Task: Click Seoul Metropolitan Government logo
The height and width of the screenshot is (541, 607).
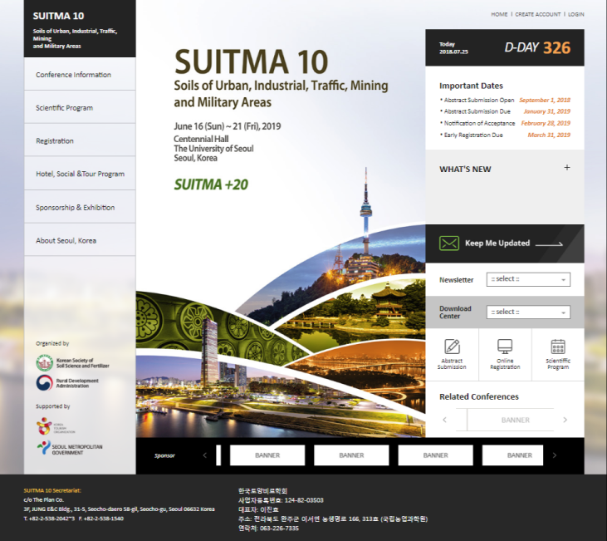Action: (70, 449)
